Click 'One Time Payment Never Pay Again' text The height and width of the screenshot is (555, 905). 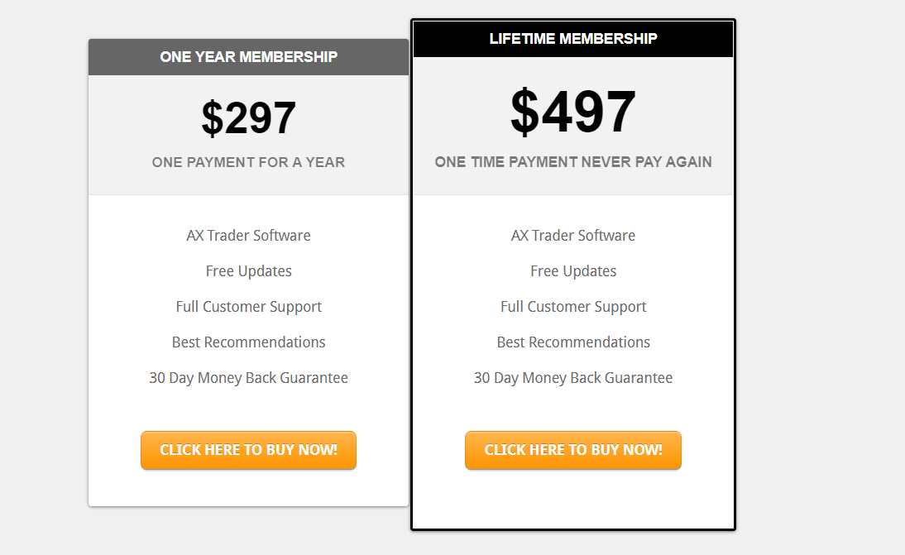[573, 162]
